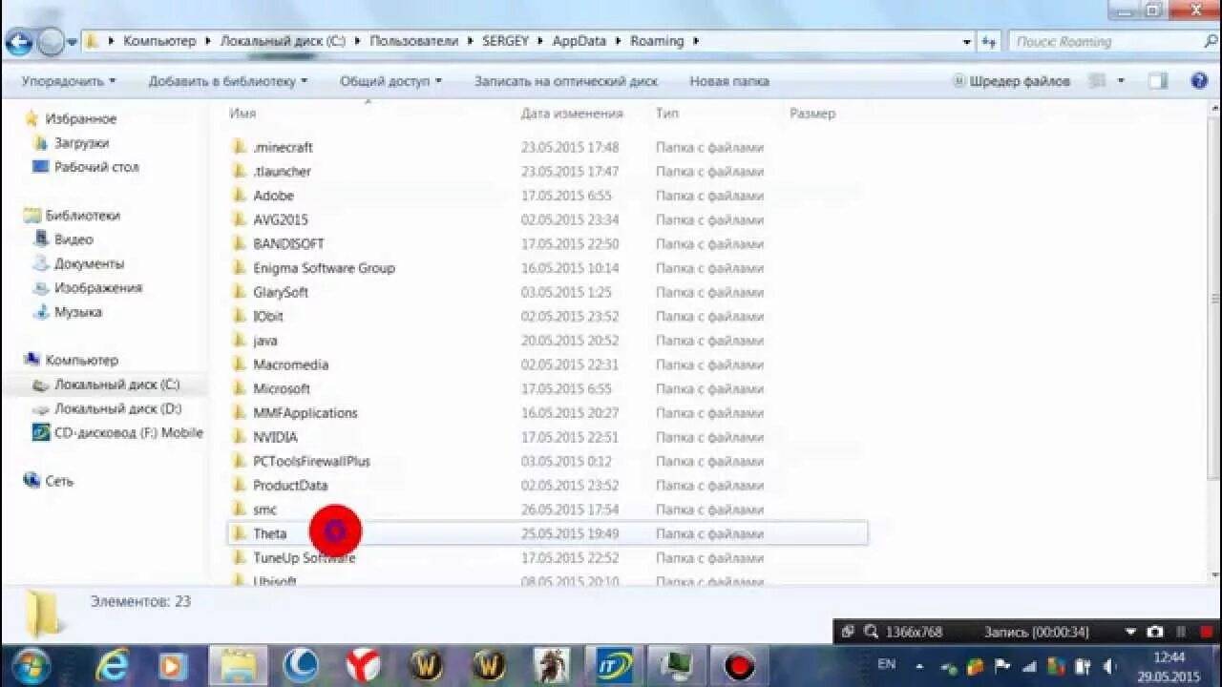Screen dimensions: 1222x687
Task: Create a folder with Новая папка
Action: pos(729,81)
